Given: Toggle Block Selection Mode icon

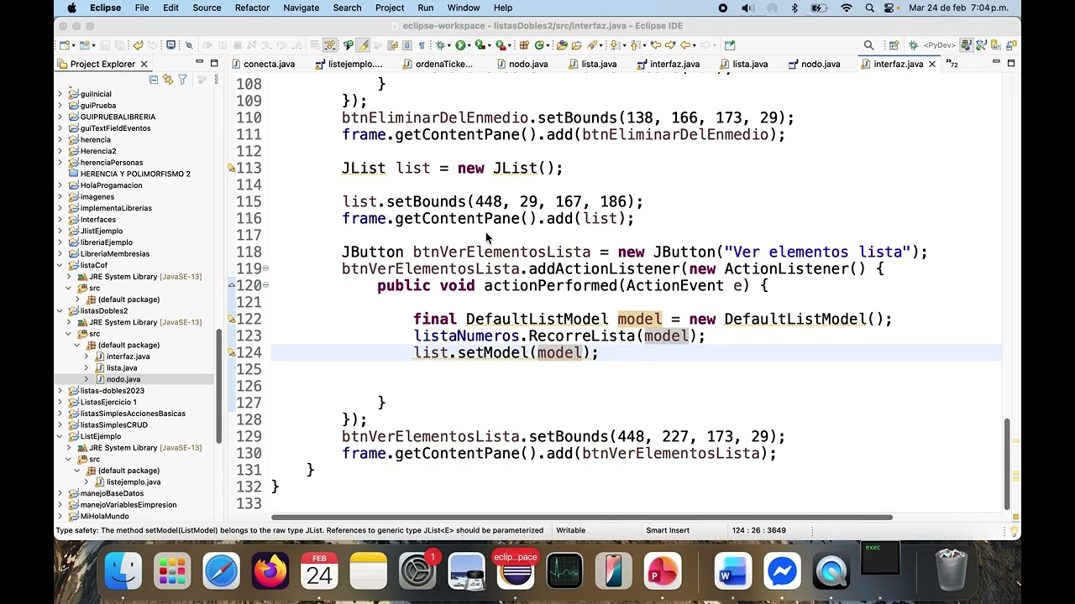Looking at the screenshot, I should coord(406,44).
